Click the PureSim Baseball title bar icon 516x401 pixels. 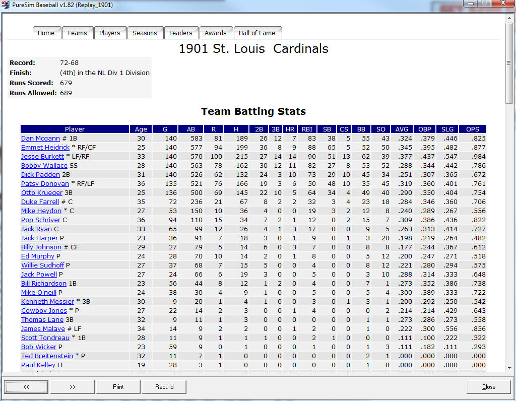(5, 5)
